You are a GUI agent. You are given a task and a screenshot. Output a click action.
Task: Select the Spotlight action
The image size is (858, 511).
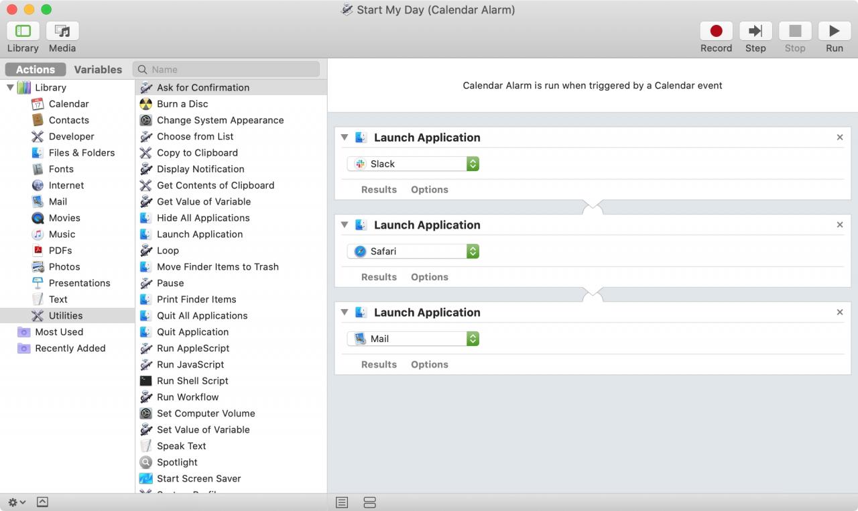point(231,462)
